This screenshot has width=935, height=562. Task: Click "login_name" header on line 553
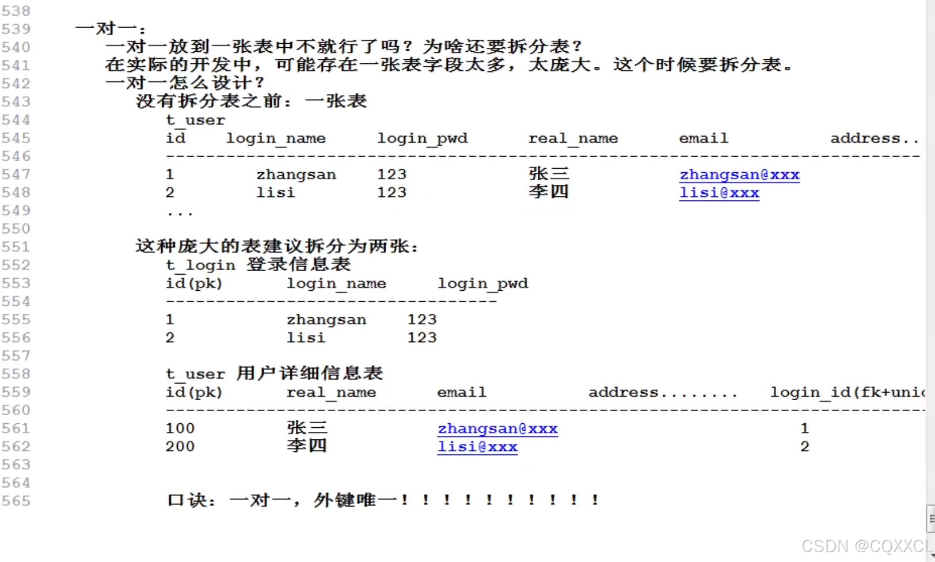pyautogui.click(x=337, y=284)
